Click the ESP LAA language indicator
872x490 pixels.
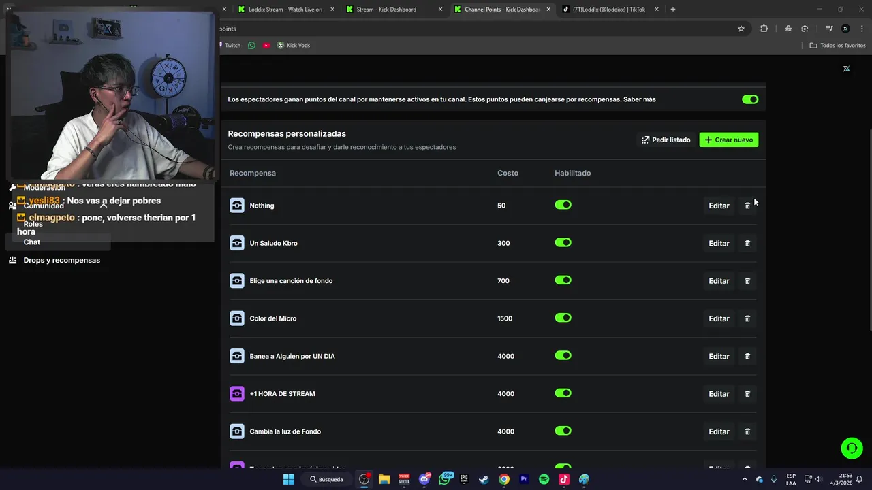coord(791,479)
